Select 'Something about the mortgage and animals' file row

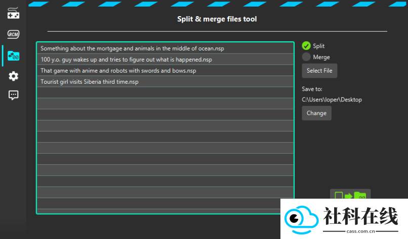pyautogui.click(x=165, y=48)
